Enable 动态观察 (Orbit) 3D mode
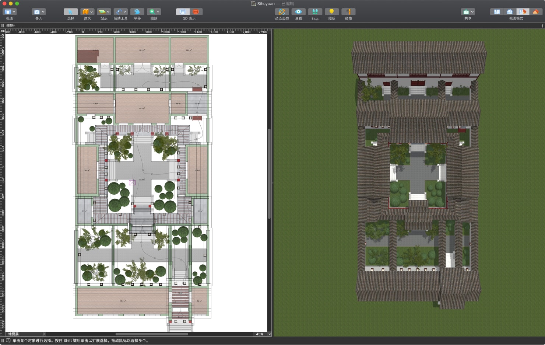545x345 pixels. 282,12
